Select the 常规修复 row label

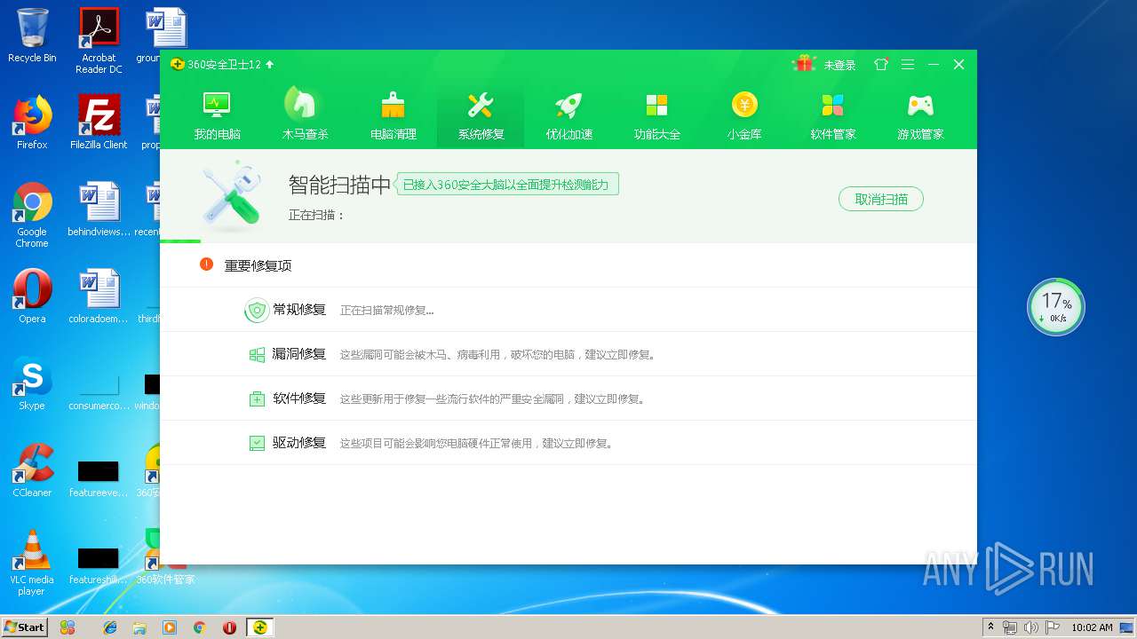299,310
